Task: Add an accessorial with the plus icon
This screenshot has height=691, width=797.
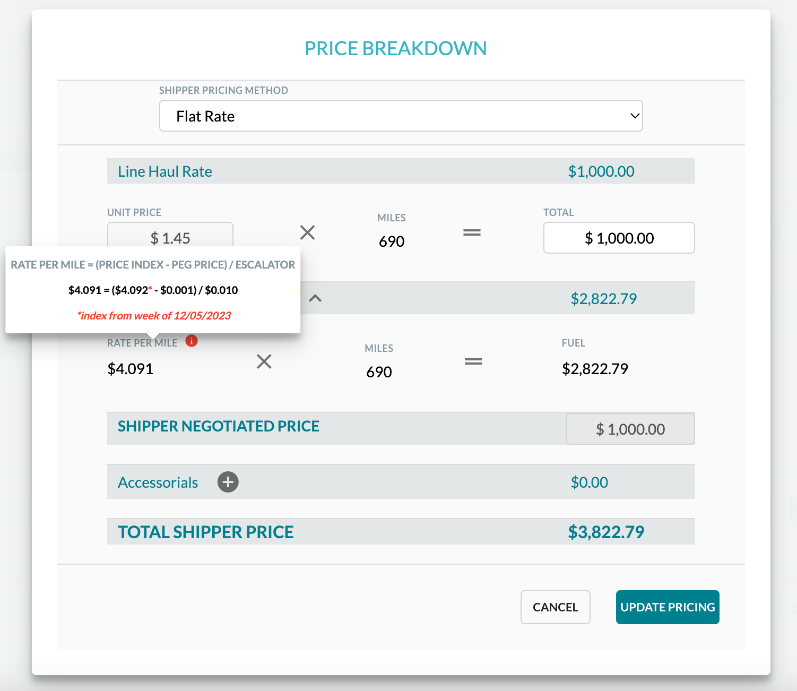Action: (228, 482)
